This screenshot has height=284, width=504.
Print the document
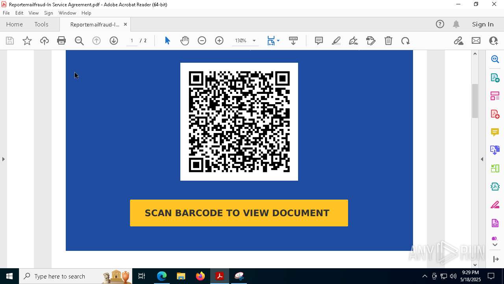coord(61,41)
